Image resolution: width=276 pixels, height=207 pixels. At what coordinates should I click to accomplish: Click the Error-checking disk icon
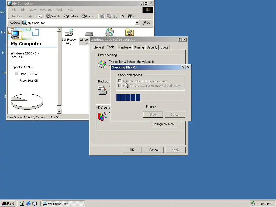coord(102,64)
